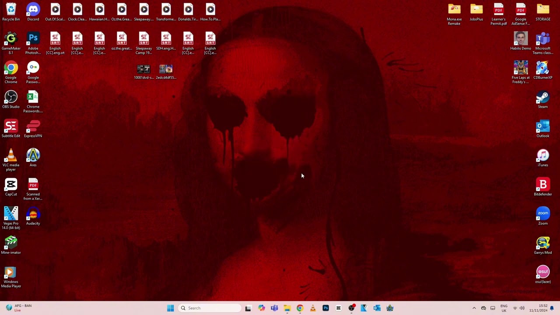This screenshot has width=560, height=315.
Task: Select the STORAGE folder
Action: coord(542,12)
